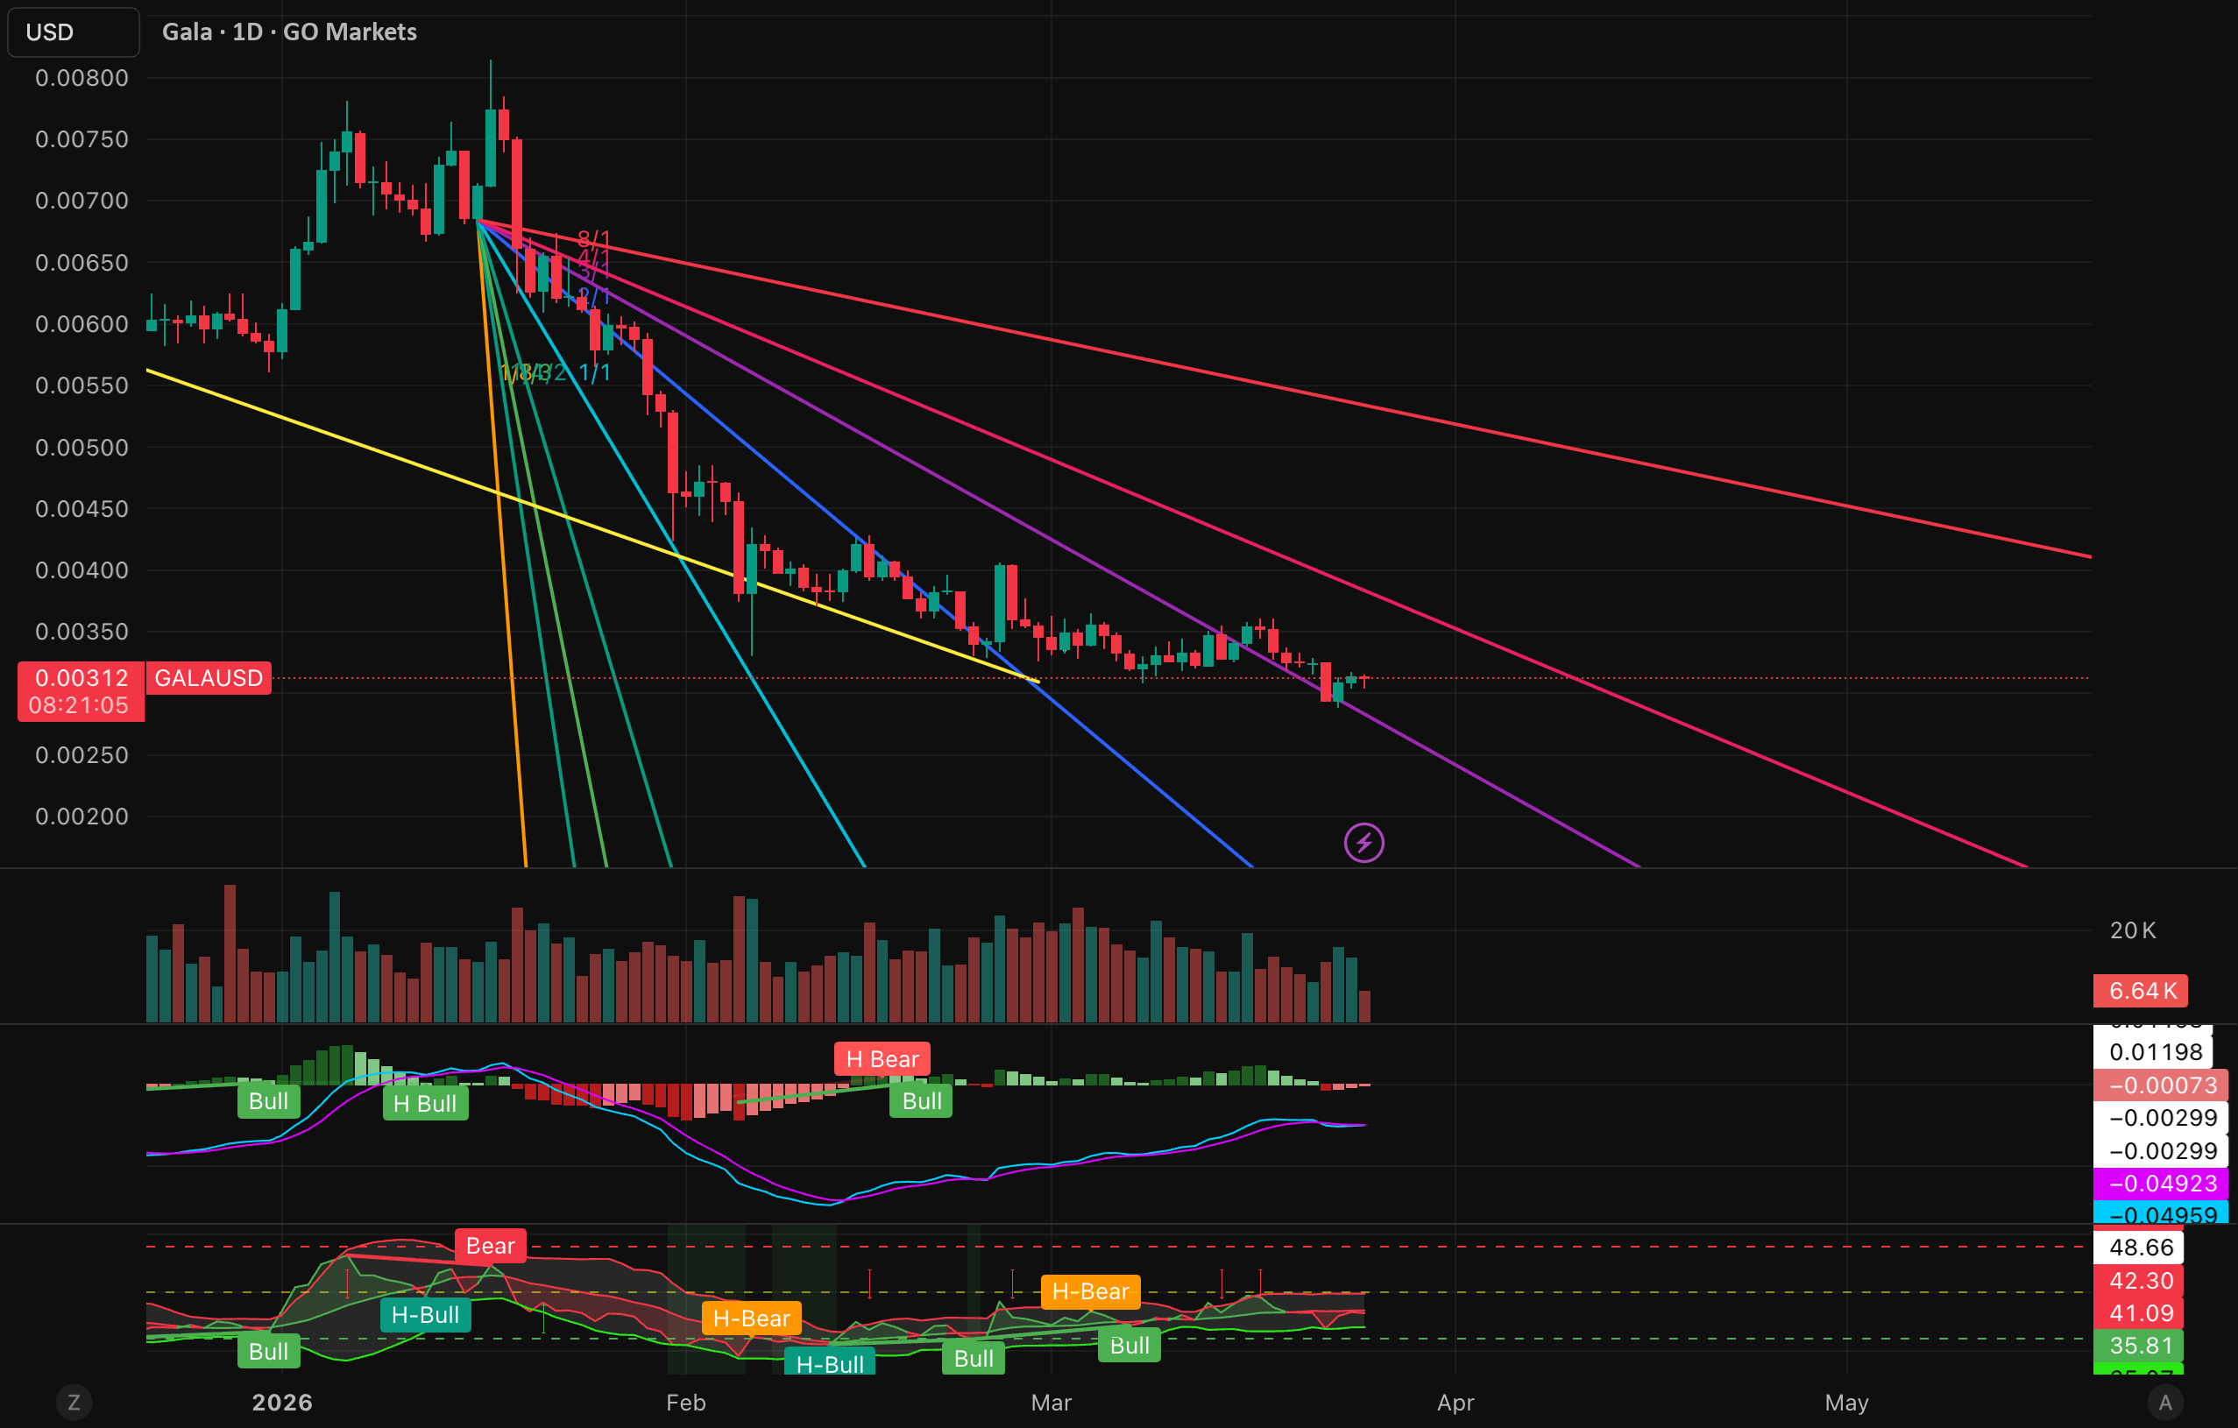Image resolution: width=2238 pixels, height=1428 pixels.
Task: Click the teal H-Bull label below Feb
Action: click(829, 1363)
